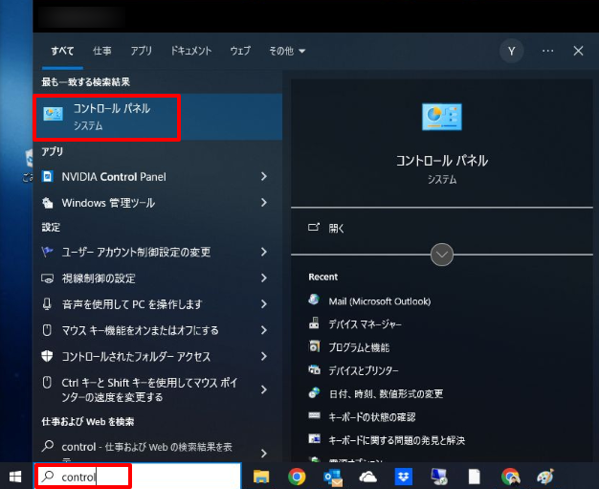This screenshot has width=599, height=489.
Task: Switch to the ウェブ search tab
Action: pyautogui.click(x=240, y=51)
